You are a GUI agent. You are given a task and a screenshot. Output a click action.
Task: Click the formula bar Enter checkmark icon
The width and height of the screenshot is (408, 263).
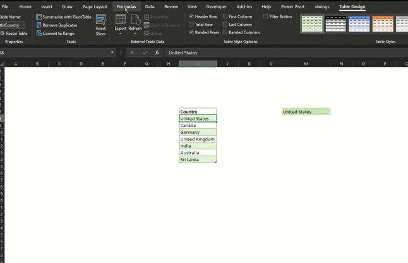pos(145,52)
